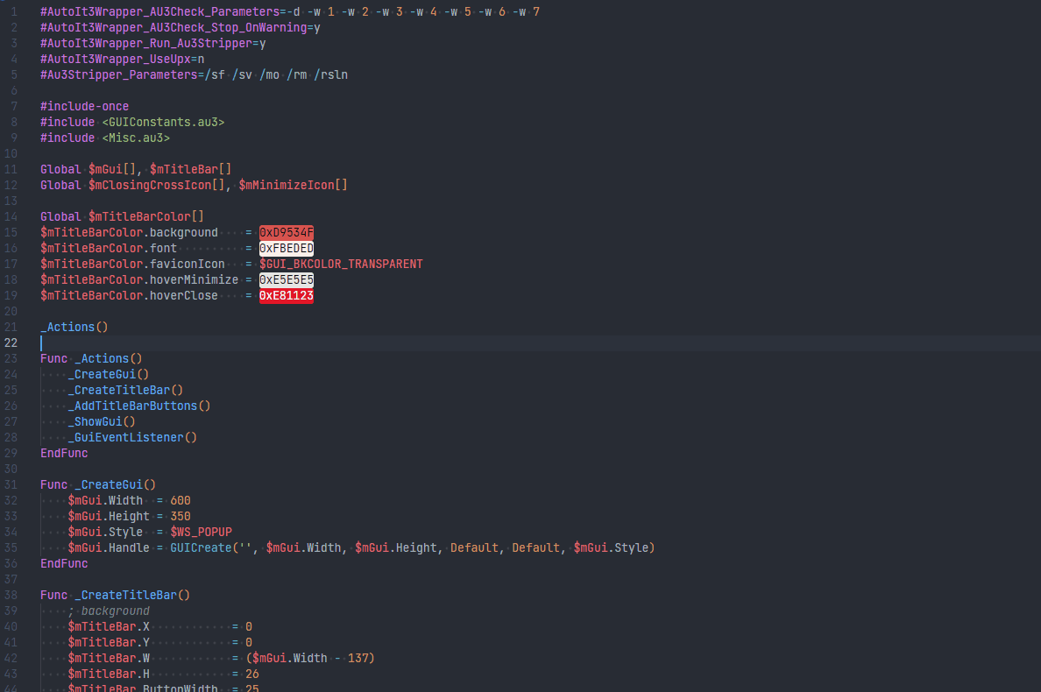
Task: Click the <Misc.au3> include filename
Action: tap(136, 138)
